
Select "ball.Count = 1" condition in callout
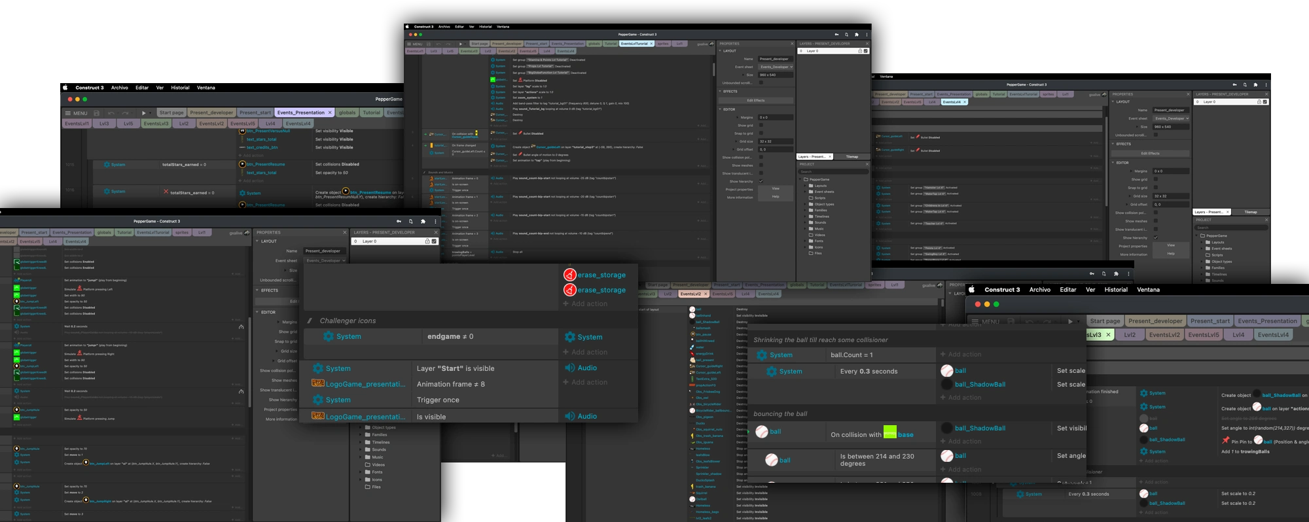pos(852,355)
